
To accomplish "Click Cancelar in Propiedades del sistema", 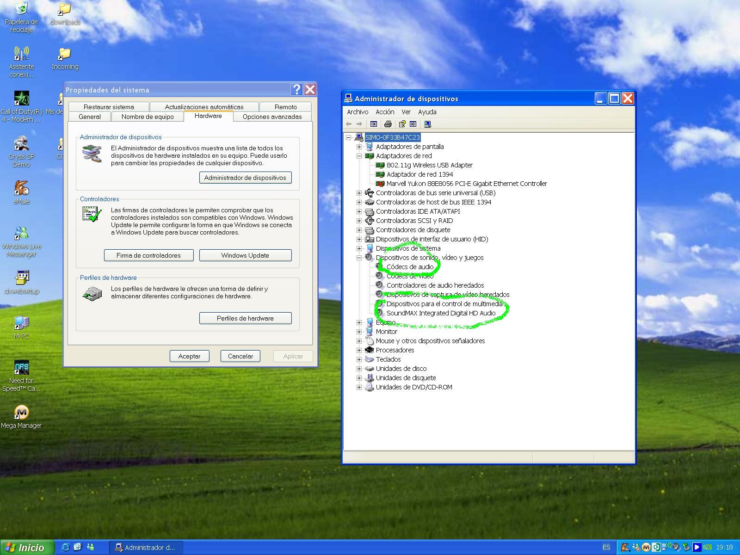I will click(x=240, y=356).
